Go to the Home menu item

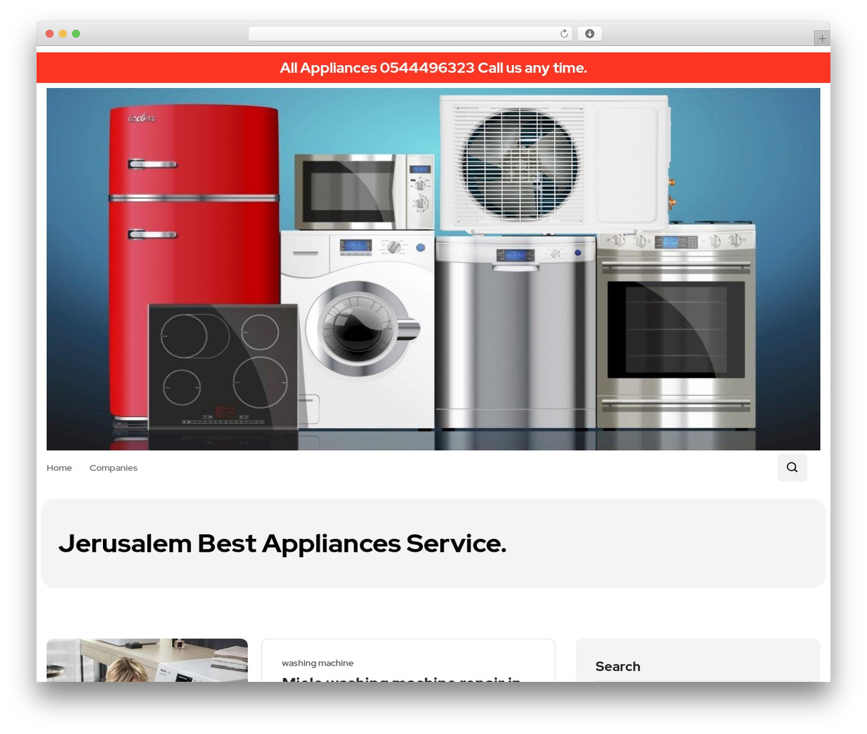click(x=59, y=468)
